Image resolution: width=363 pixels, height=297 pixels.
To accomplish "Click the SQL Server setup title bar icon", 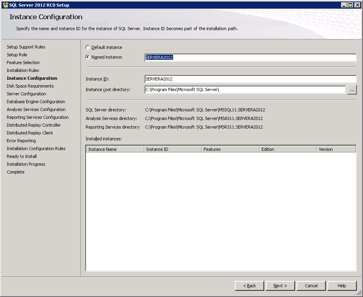I will click(5, 5).
